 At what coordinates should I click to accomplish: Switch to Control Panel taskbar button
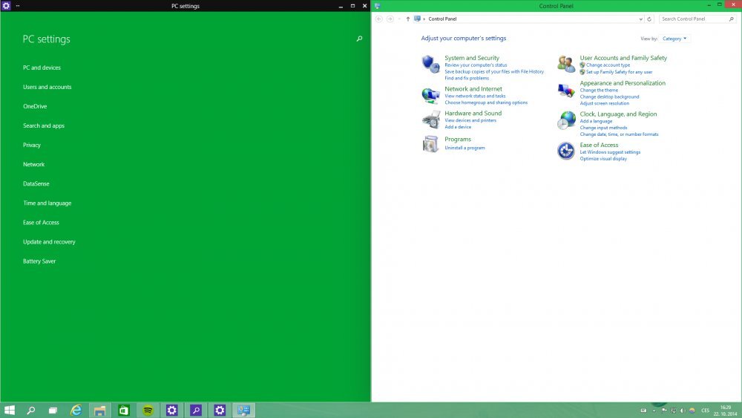(243, 410)
